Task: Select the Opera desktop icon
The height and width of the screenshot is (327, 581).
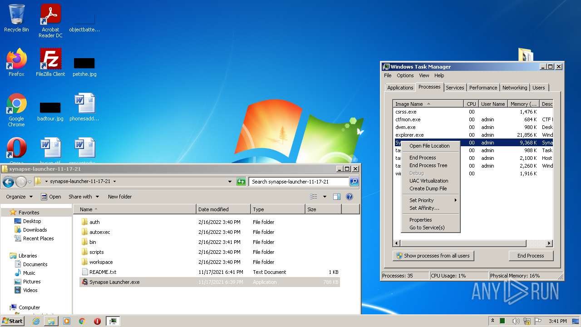Action: click(16, 150)
